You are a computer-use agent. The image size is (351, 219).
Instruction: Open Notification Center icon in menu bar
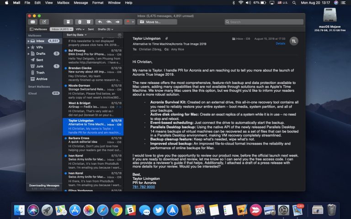[x=343, y=3]
